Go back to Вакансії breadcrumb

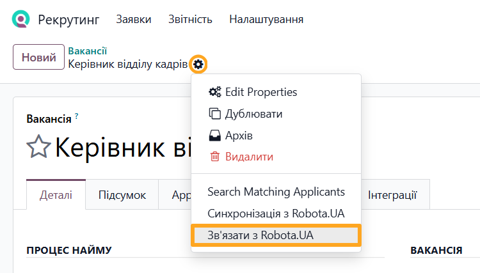pos(87,51)
